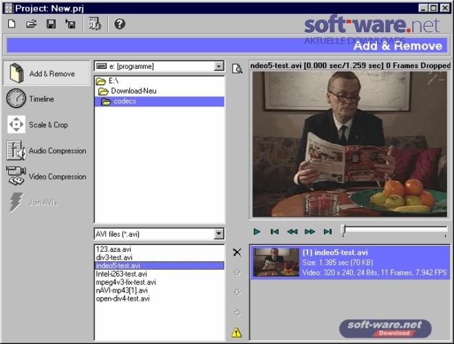This screenshot has width=454, height=344.
Task: Jump to end of the clip
Action: click(327, 232)
